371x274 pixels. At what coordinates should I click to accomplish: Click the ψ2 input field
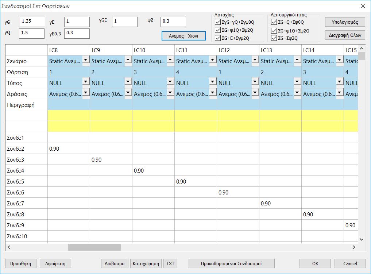click(x=173, y=22)
